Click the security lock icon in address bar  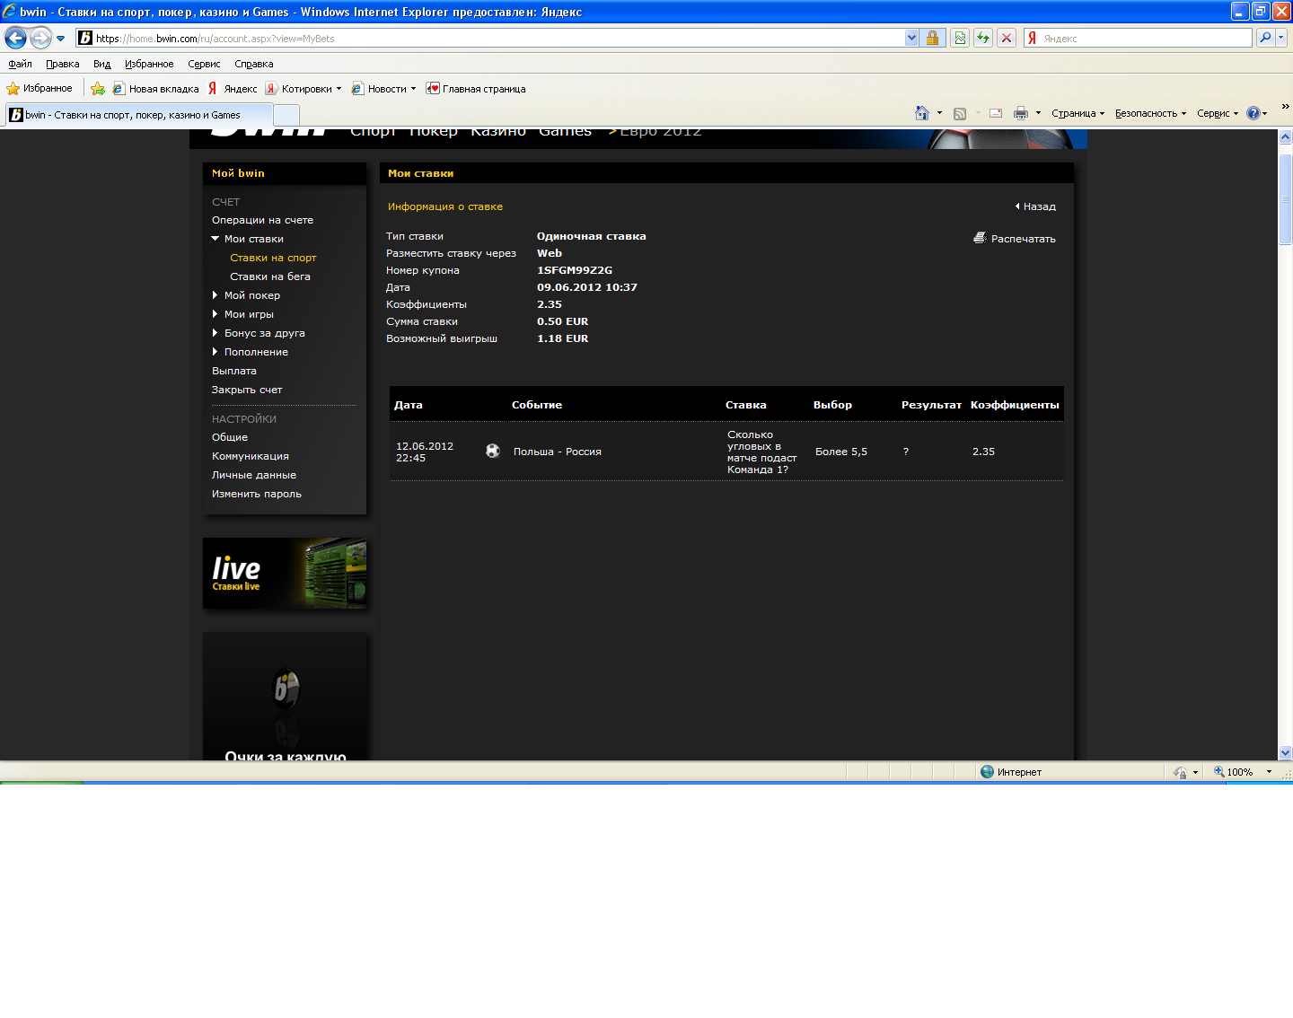point(932,38)
